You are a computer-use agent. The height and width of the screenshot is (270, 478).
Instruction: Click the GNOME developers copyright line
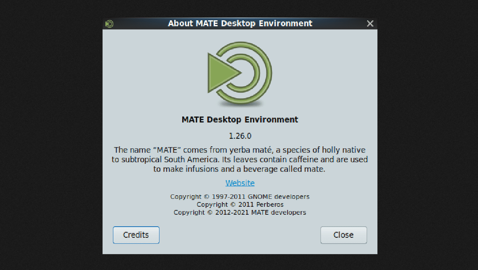coord(240,196)
